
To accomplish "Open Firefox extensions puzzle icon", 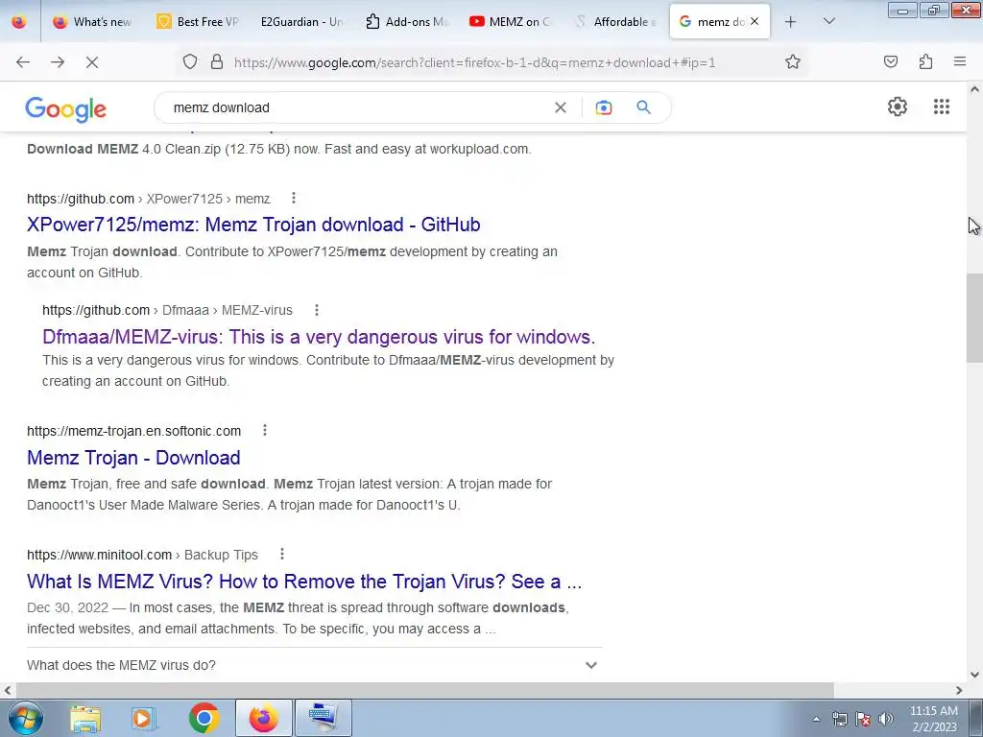I will pos(925,61).
